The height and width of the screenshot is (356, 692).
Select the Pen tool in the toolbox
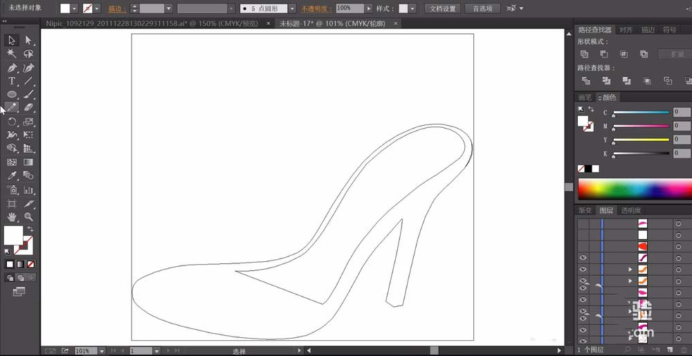[12, 68]
